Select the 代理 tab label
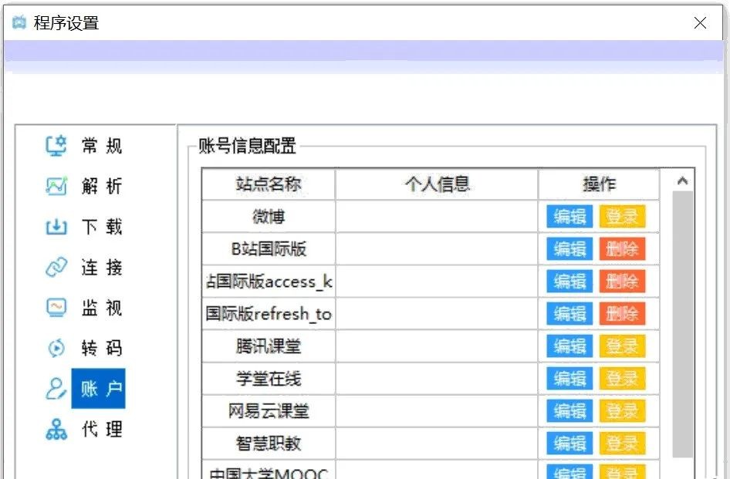 click(x=102, y=430)
